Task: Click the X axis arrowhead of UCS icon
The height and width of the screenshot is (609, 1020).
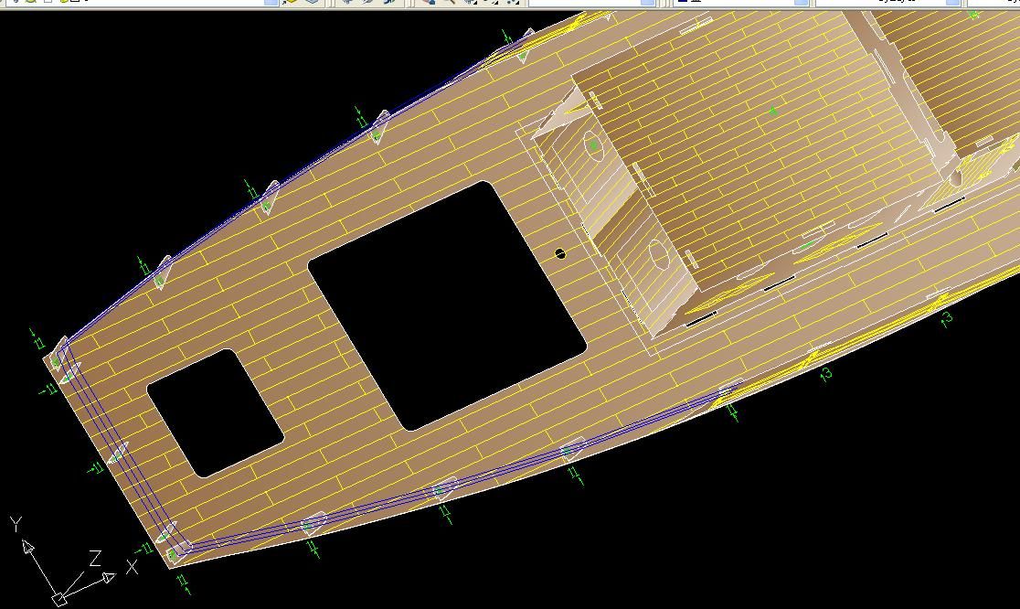Action: pos(108,577)
